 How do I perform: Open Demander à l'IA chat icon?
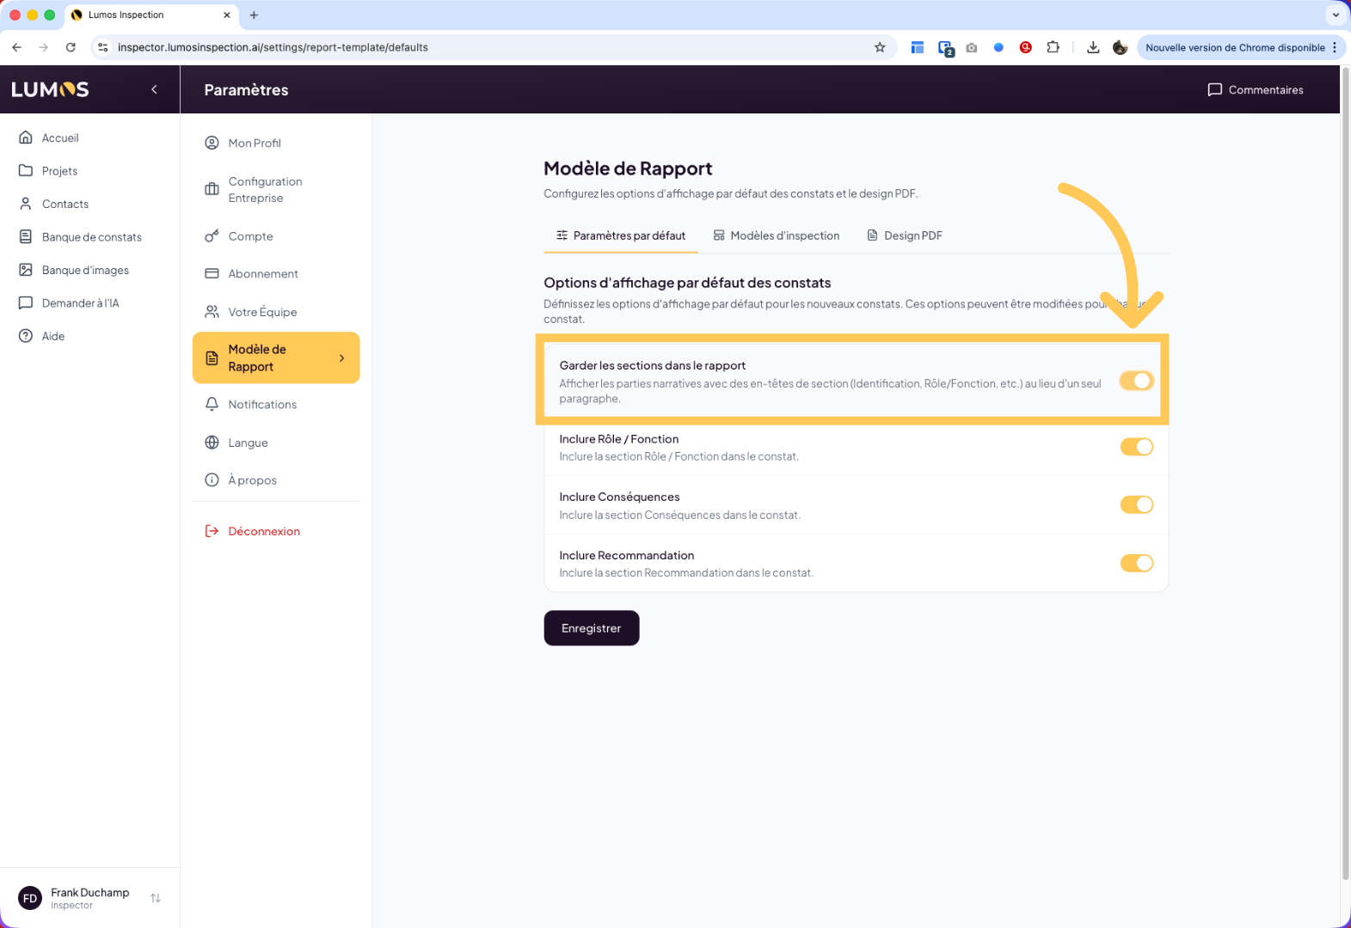(x=26, y=303)
